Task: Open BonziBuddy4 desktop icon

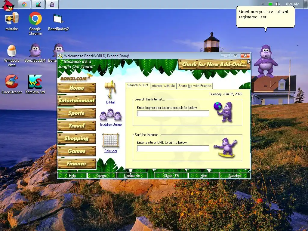Action: tap(35, 53)
